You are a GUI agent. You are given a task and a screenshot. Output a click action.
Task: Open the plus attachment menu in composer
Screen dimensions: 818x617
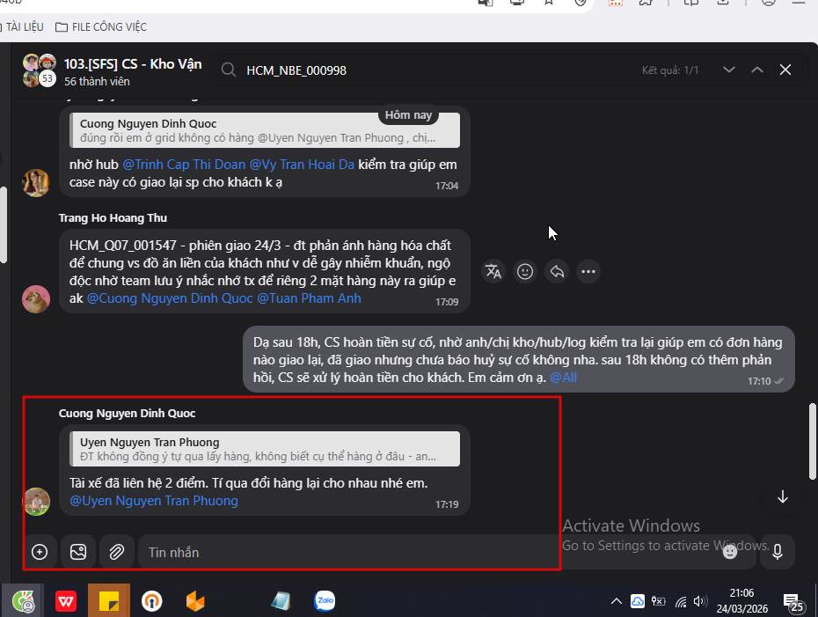[40, 552]
